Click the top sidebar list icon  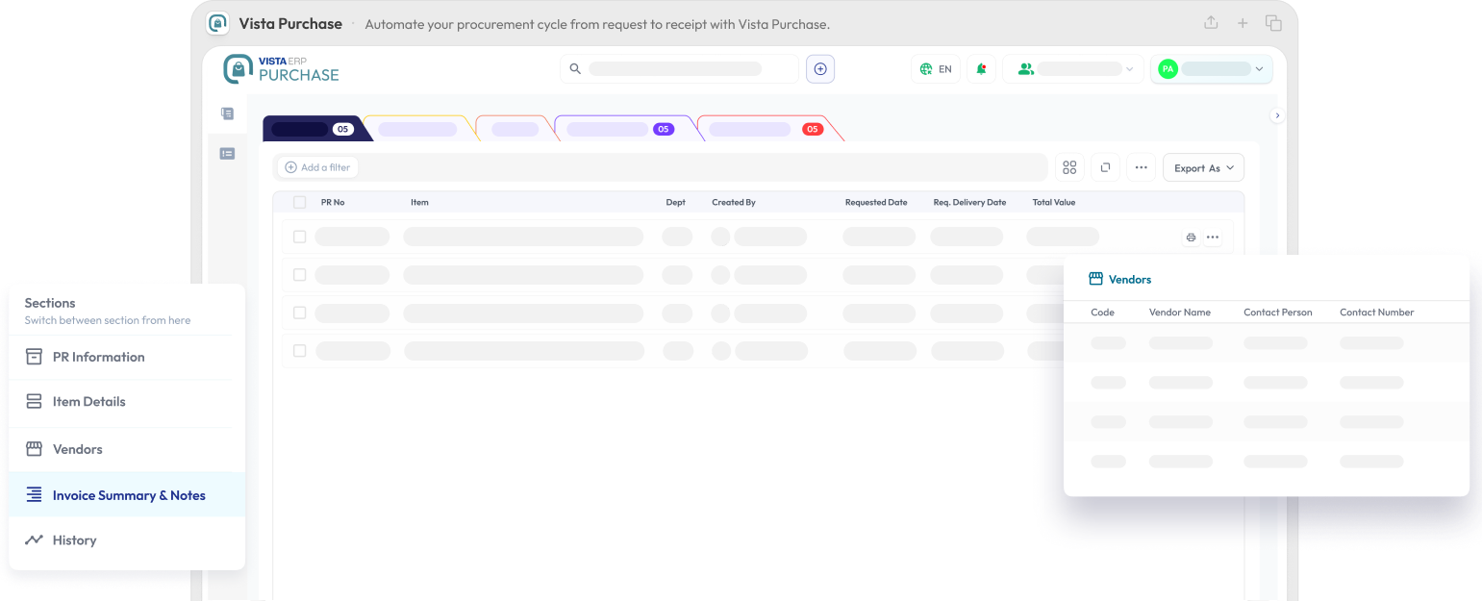[x=227, y=113]
